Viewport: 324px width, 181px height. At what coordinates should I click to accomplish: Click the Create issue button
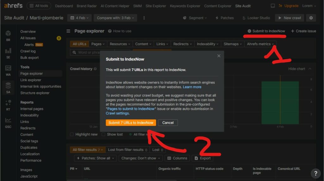(303, 31)
